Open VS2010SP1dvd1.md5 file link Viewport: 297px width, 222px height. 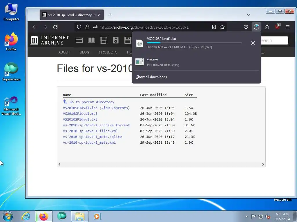[80, 114]
